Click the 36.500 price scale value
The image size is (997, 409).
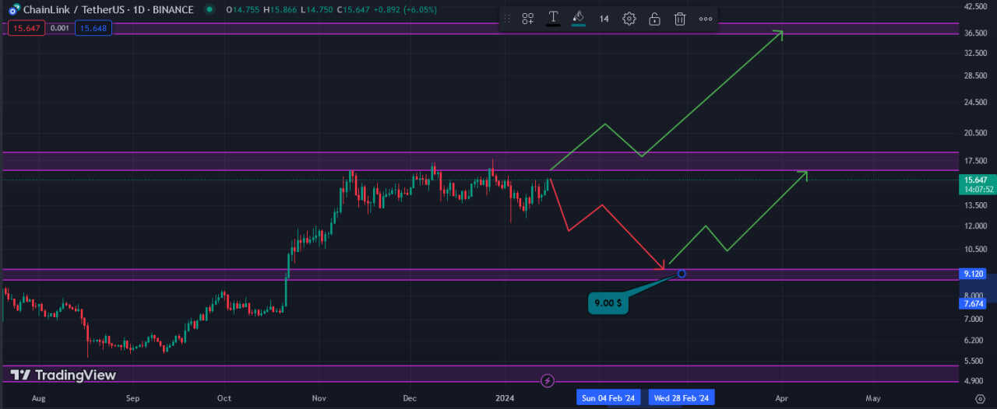click(x=977, y=33)
